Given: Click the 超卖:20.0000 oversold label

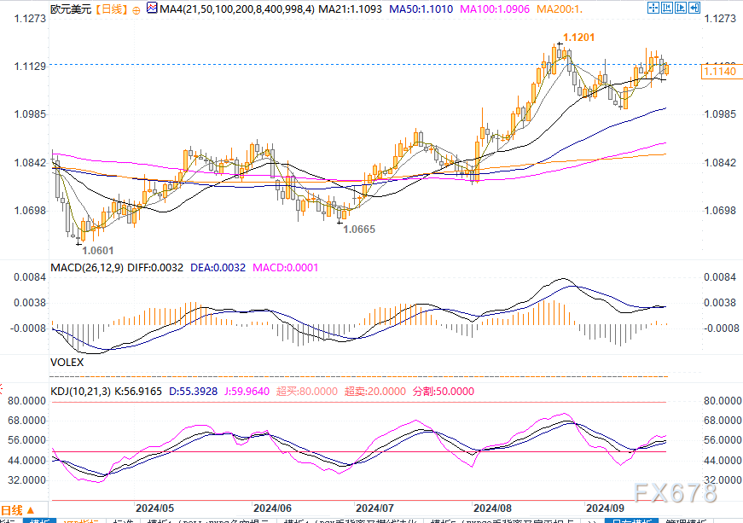Looking at the screenshot, I should pyautogui.click(x=375, y=392).
